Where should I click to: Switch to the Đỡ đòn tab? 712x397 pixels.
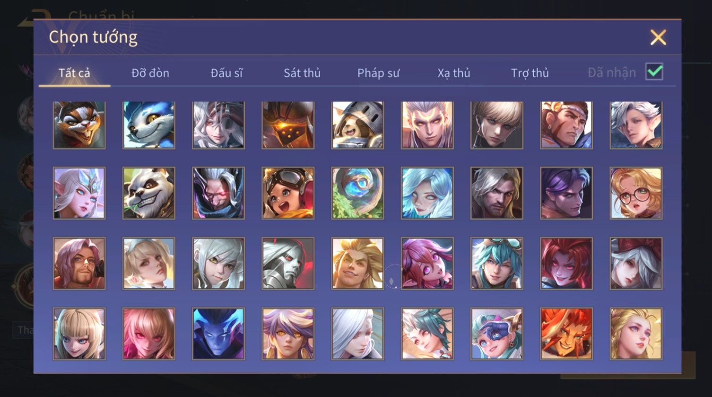coord(150,73)
